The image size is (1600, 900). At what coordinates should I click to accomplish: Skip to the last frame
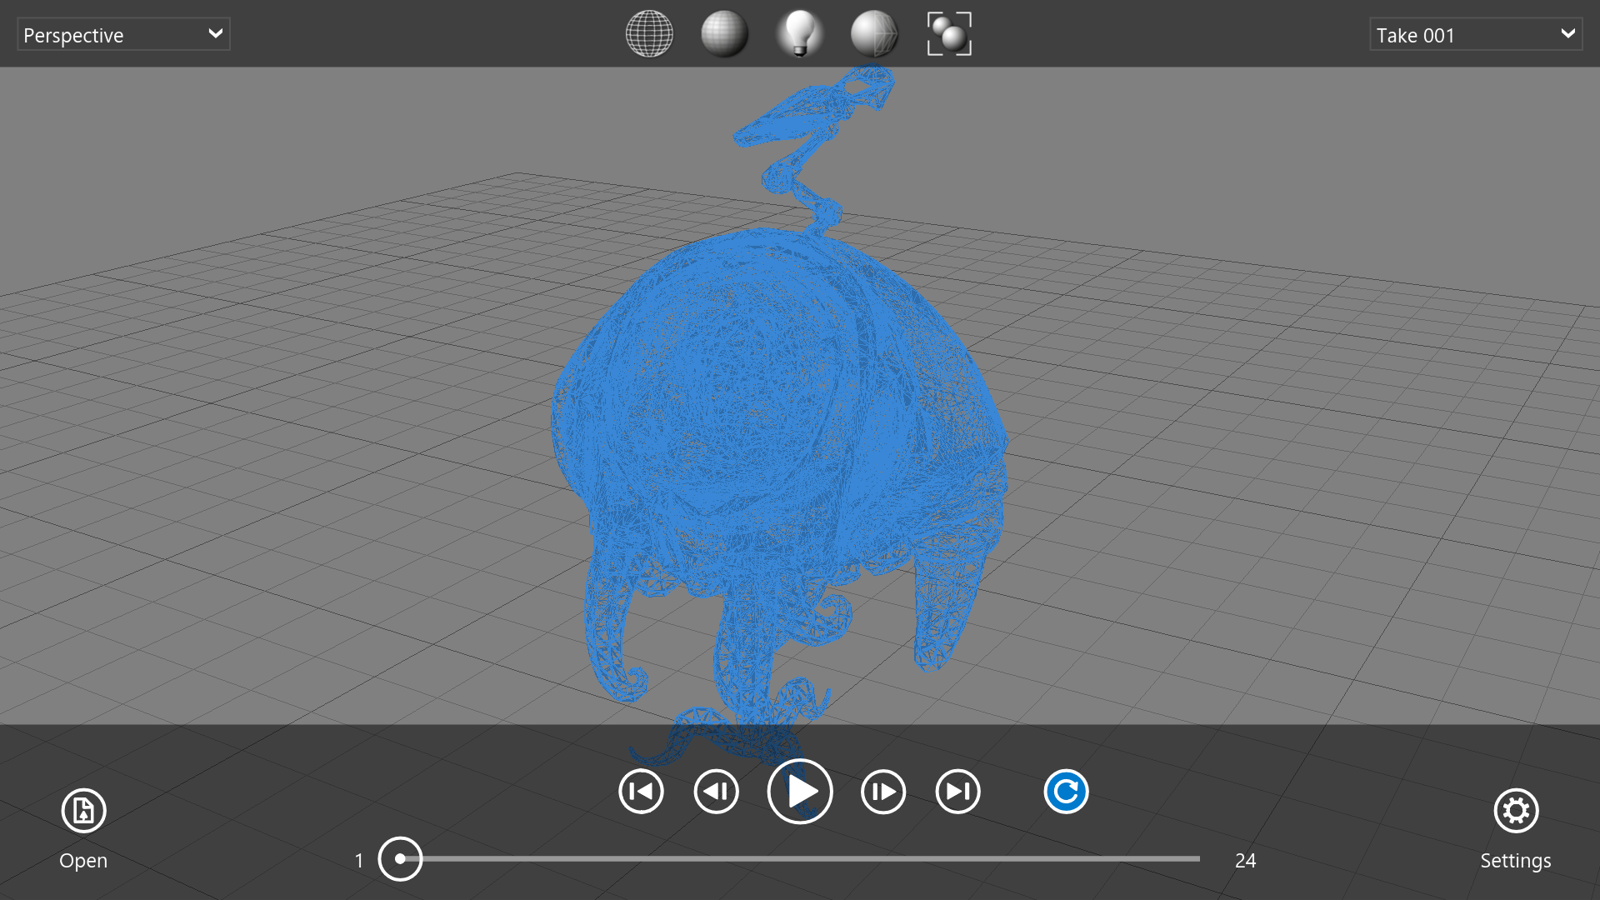click(957, 792)
